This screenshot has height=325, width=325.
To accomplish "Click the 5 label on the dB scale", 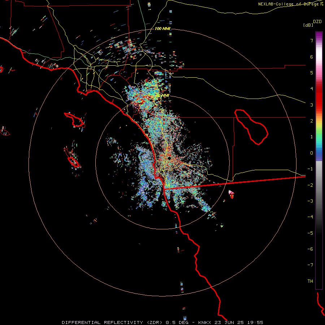I will coord(312,73).
